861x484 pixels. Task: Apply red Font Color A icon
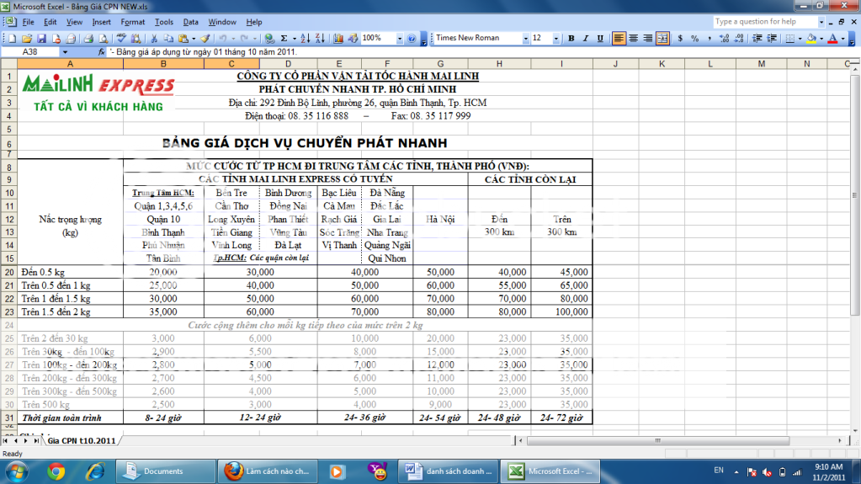click(x=833, y=39)
